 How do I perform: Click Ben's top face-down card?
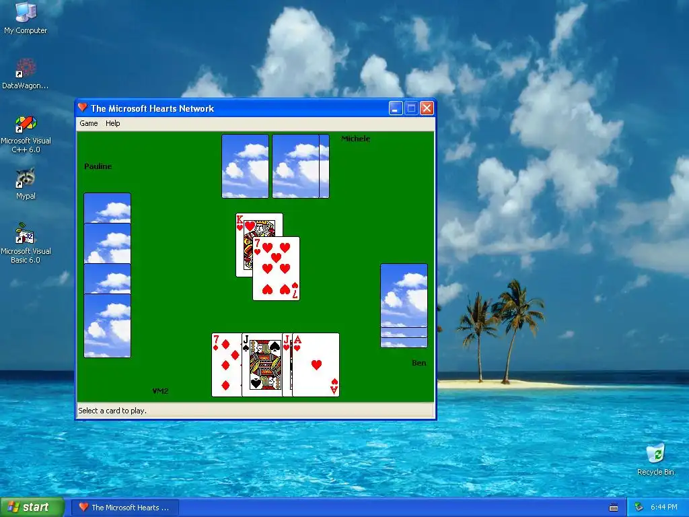pos(404,296)
